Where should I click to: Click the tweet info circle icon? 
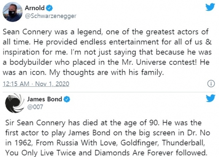(211, 84)
